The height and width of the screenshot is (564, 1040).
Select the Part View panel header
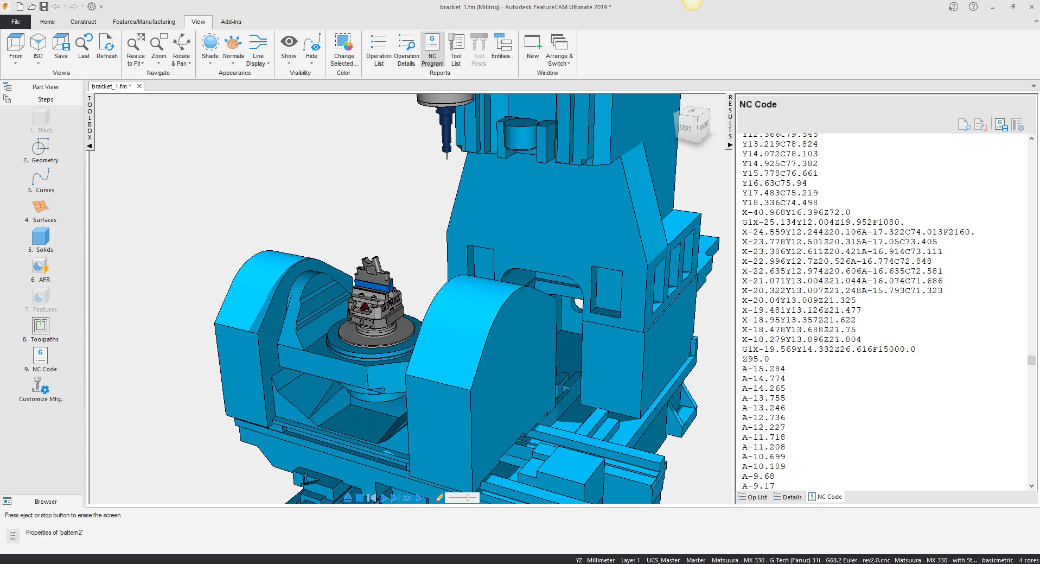pyautogui.click(x=45, y=87)
